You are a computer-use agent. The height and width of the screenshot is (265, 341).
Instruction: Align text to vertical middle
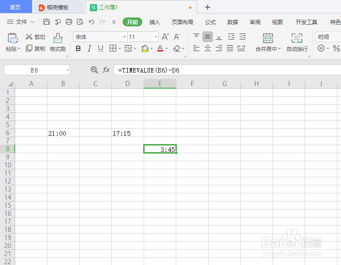point(208,37)
